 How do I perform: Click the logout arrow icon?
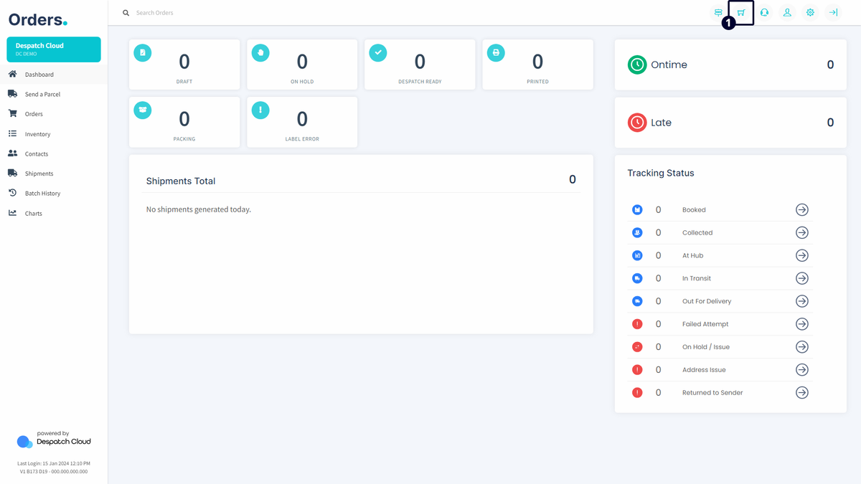coord(833,13)
